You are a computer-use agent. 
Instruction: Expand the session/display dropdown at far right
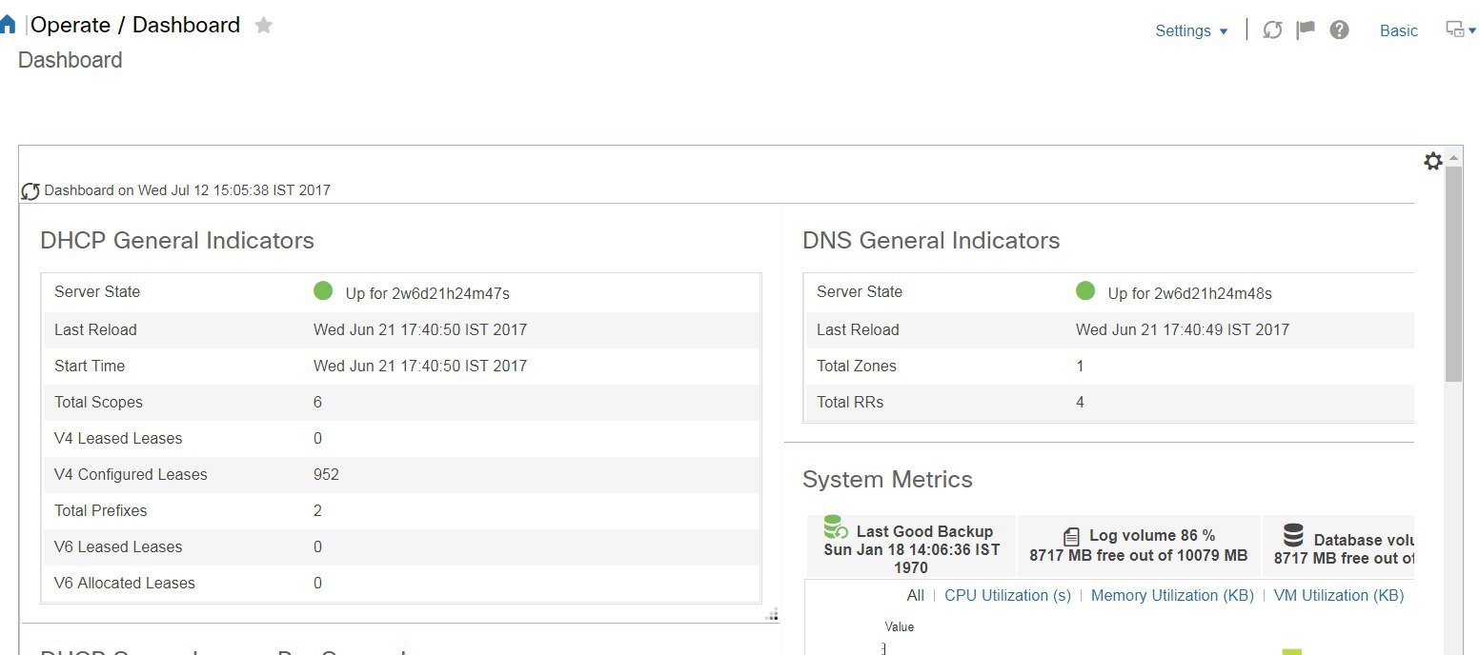pyautogui.click(x=1461, y=30)
